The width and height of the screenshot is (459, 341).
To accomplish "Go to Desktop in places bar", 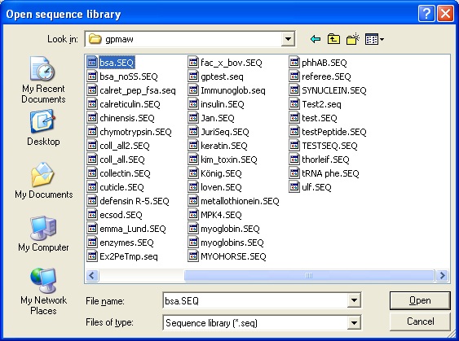I will click(43, 128).
